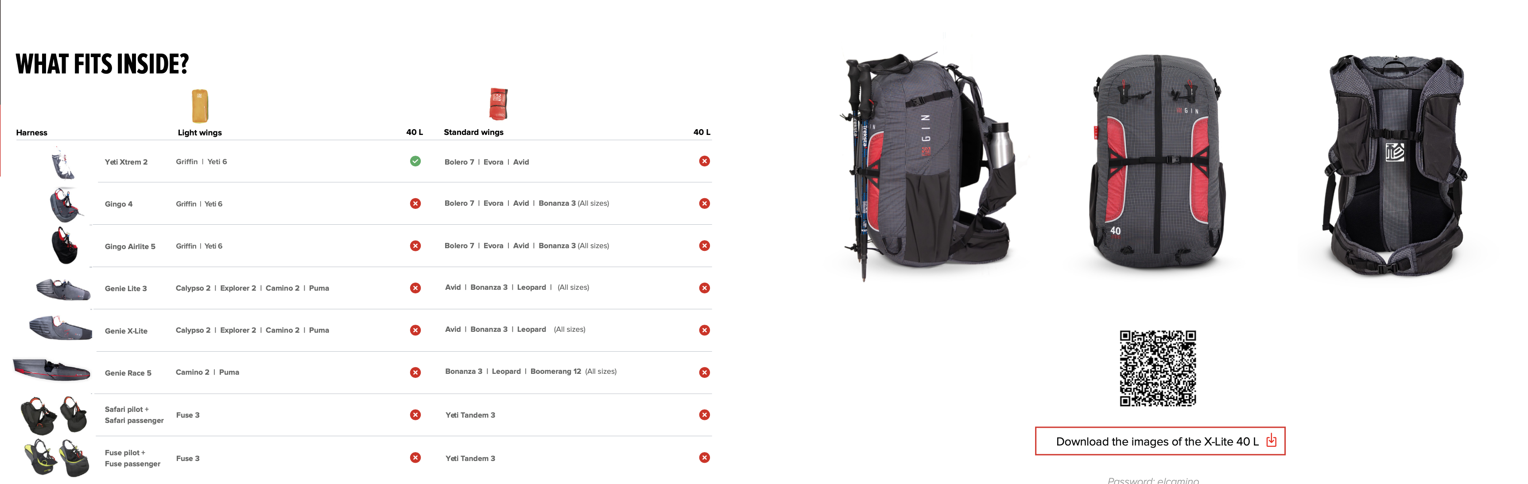Click the Safari pilot harness pair image
1528x484 pixels.
pos(54,415)
